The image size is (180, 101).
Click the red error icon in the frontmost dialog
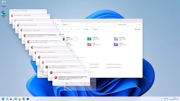point(56,77)
